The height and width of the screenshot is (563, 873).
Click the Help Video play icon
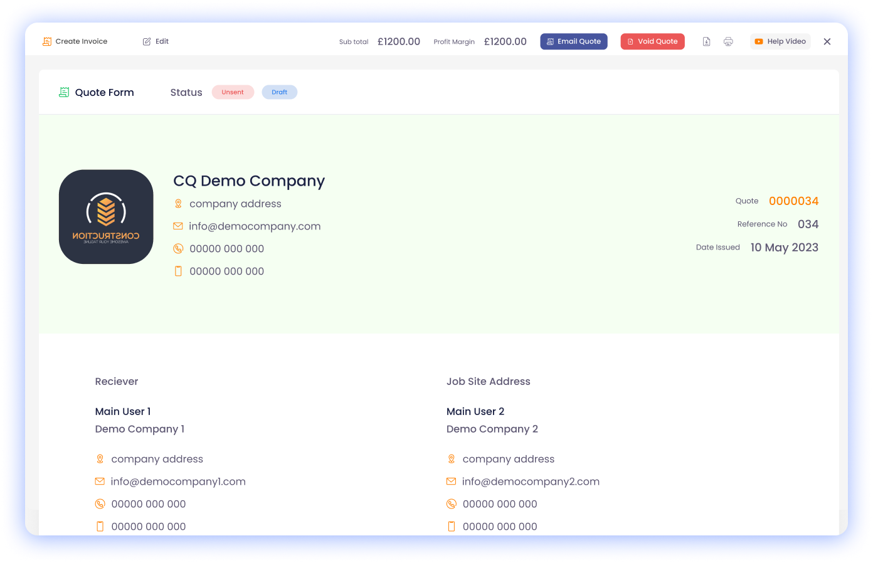tap(759, 41)
